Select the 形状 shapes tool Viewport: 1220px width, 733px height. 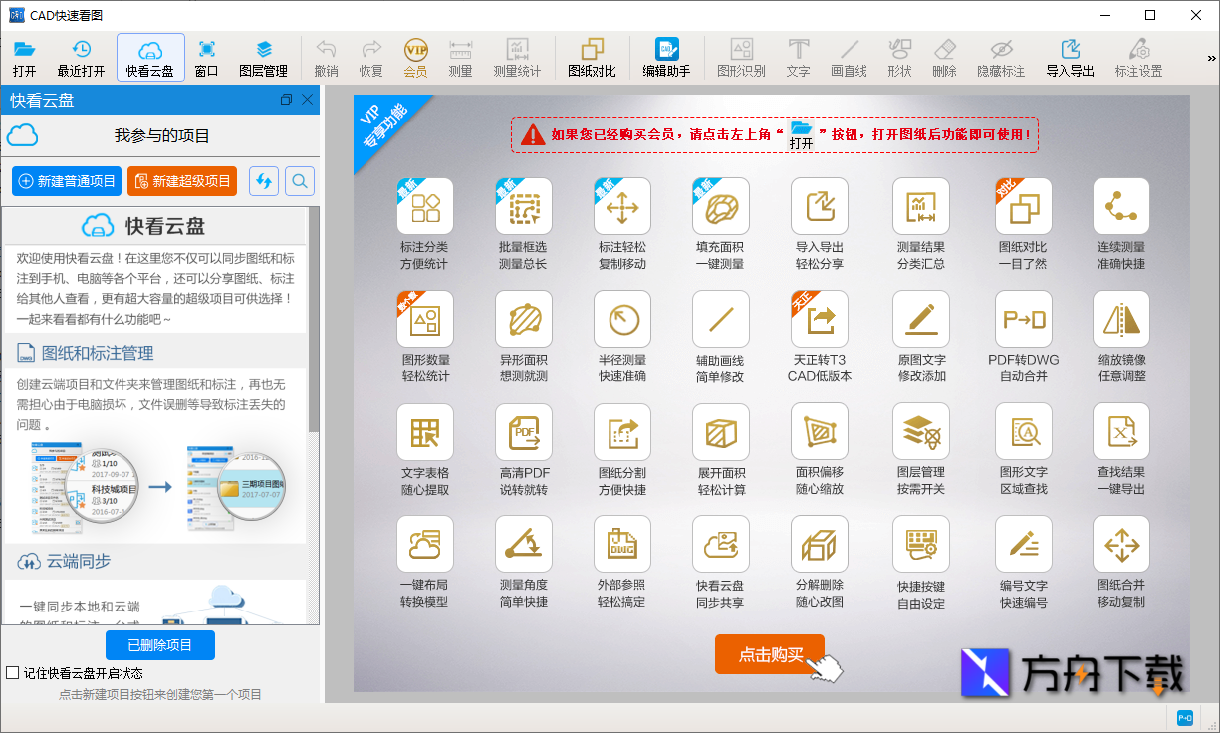tap(898, 55)
